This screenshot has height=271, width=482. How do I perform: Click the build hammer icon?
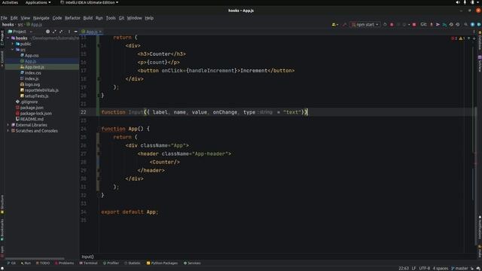pyautogui.click(x=344, y=25)
